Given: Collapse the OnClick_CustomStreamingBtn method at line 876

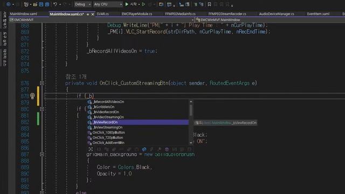Looking at the screenshot, I should pyautogui.click(x=42, y=83).
